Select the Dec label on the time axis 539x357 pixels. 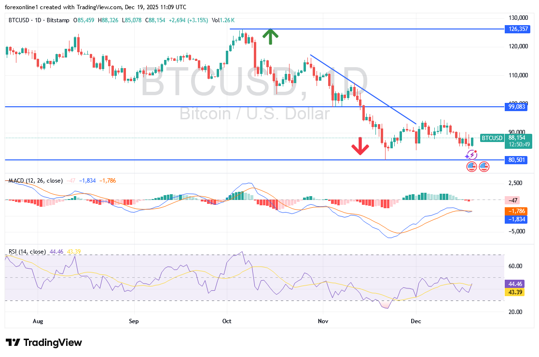point(416,321)
